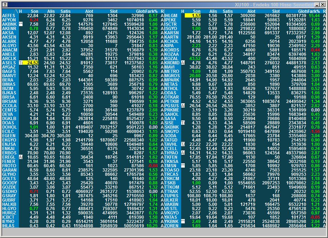Click the Tı marker in ASELS row
328x238 pixels.
(21, 63)
